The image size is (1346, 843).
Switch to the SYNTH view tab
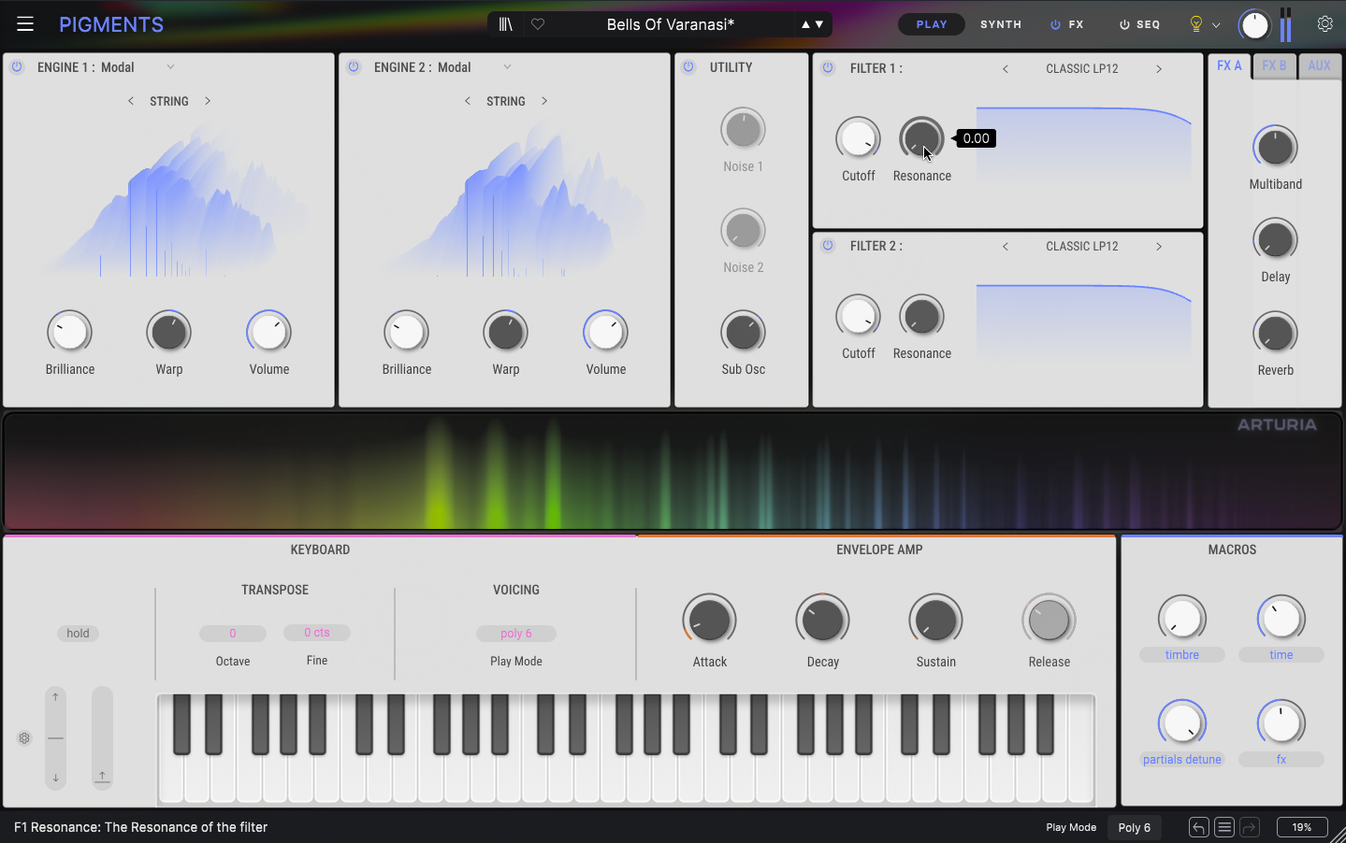pyautogui.click(x=1001, y=24)
